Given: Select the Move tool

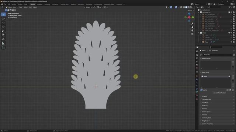Looking at the screenshot, I should tap(3, 23).
